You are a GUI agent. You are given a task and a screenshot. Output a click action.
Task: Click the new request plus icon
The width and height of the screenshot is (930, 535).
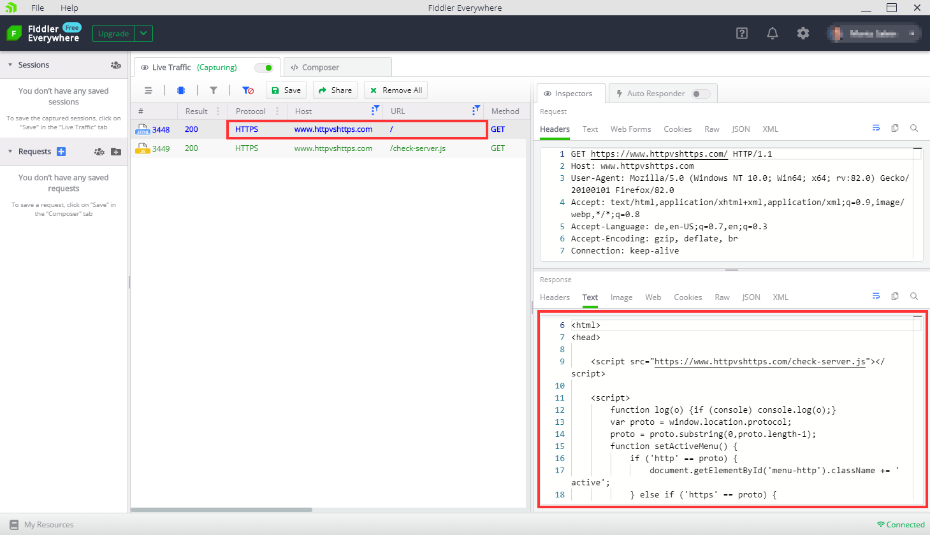(61, 152)
